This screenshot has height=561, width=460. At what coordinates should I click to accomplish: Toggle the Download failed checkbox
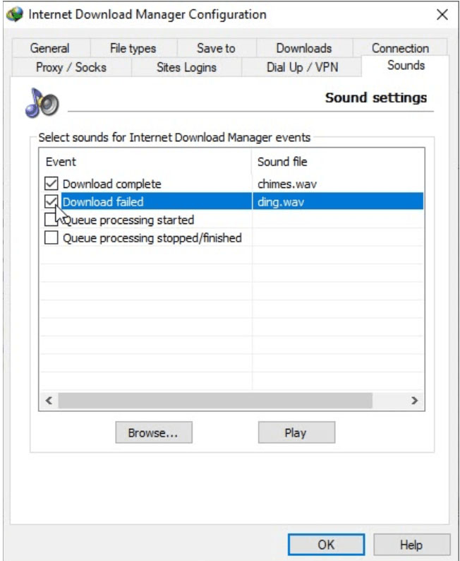click(x=52, y=201)
